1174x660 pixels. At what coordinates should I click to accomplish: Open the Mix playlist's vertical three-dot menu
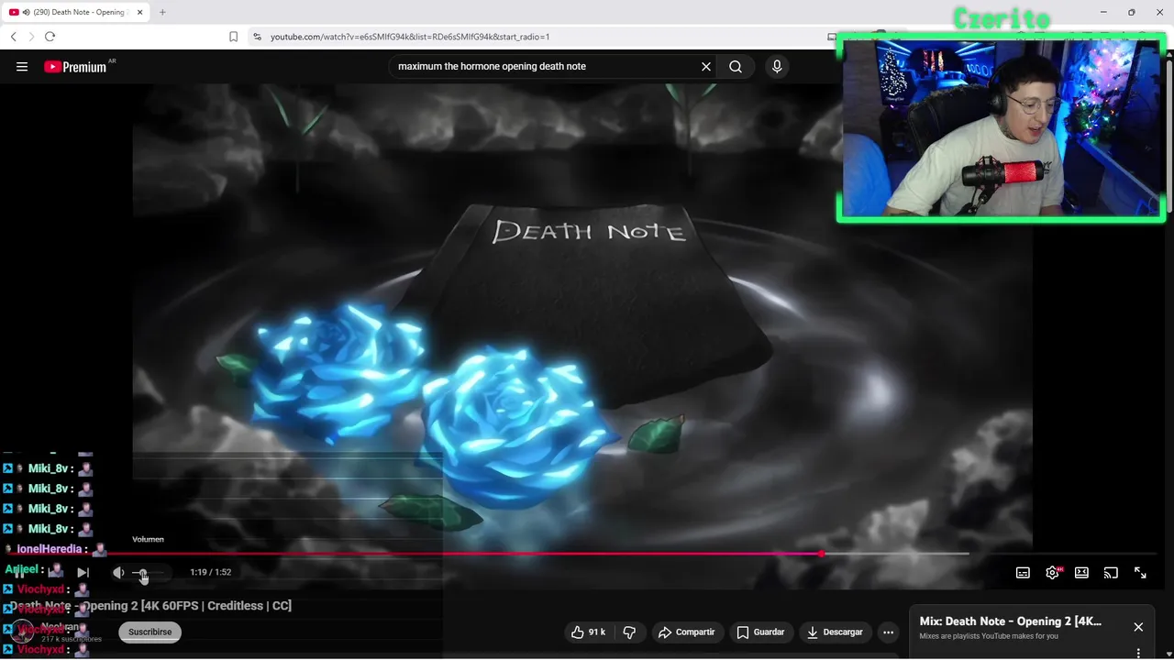coord(1138,653)
